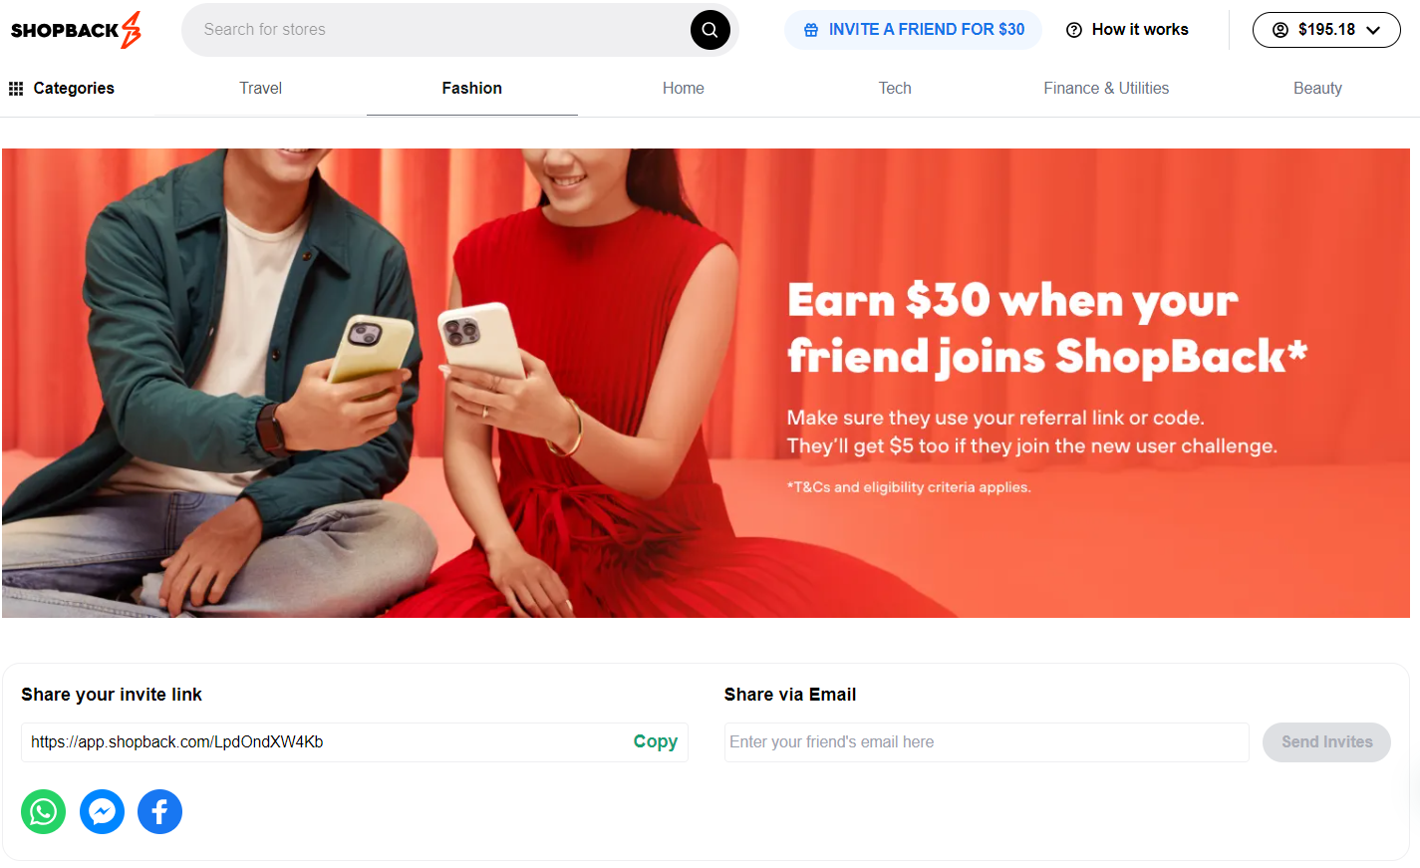1420x868 pixels.
Task: Focus the friend's email input field
Action: coord(987,742)
